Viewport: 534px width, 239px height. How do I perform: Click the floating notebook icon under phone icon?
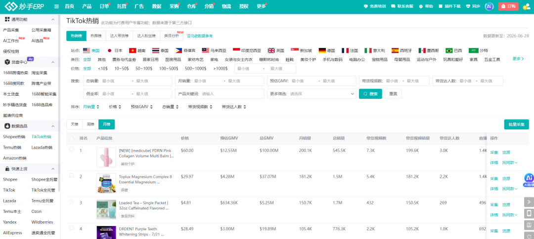[x=529, y=225]
